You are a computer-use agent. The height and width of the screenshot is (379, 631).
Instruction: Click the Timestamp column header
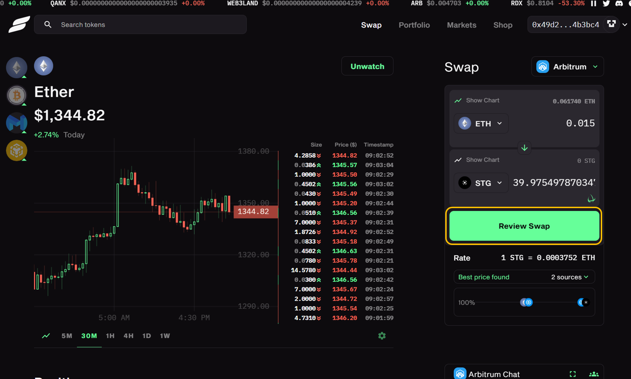tap(379, 145)
